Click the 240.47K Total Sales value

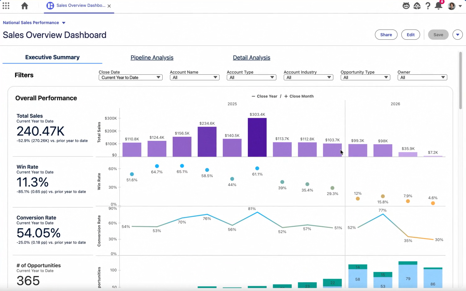(40, 131)
